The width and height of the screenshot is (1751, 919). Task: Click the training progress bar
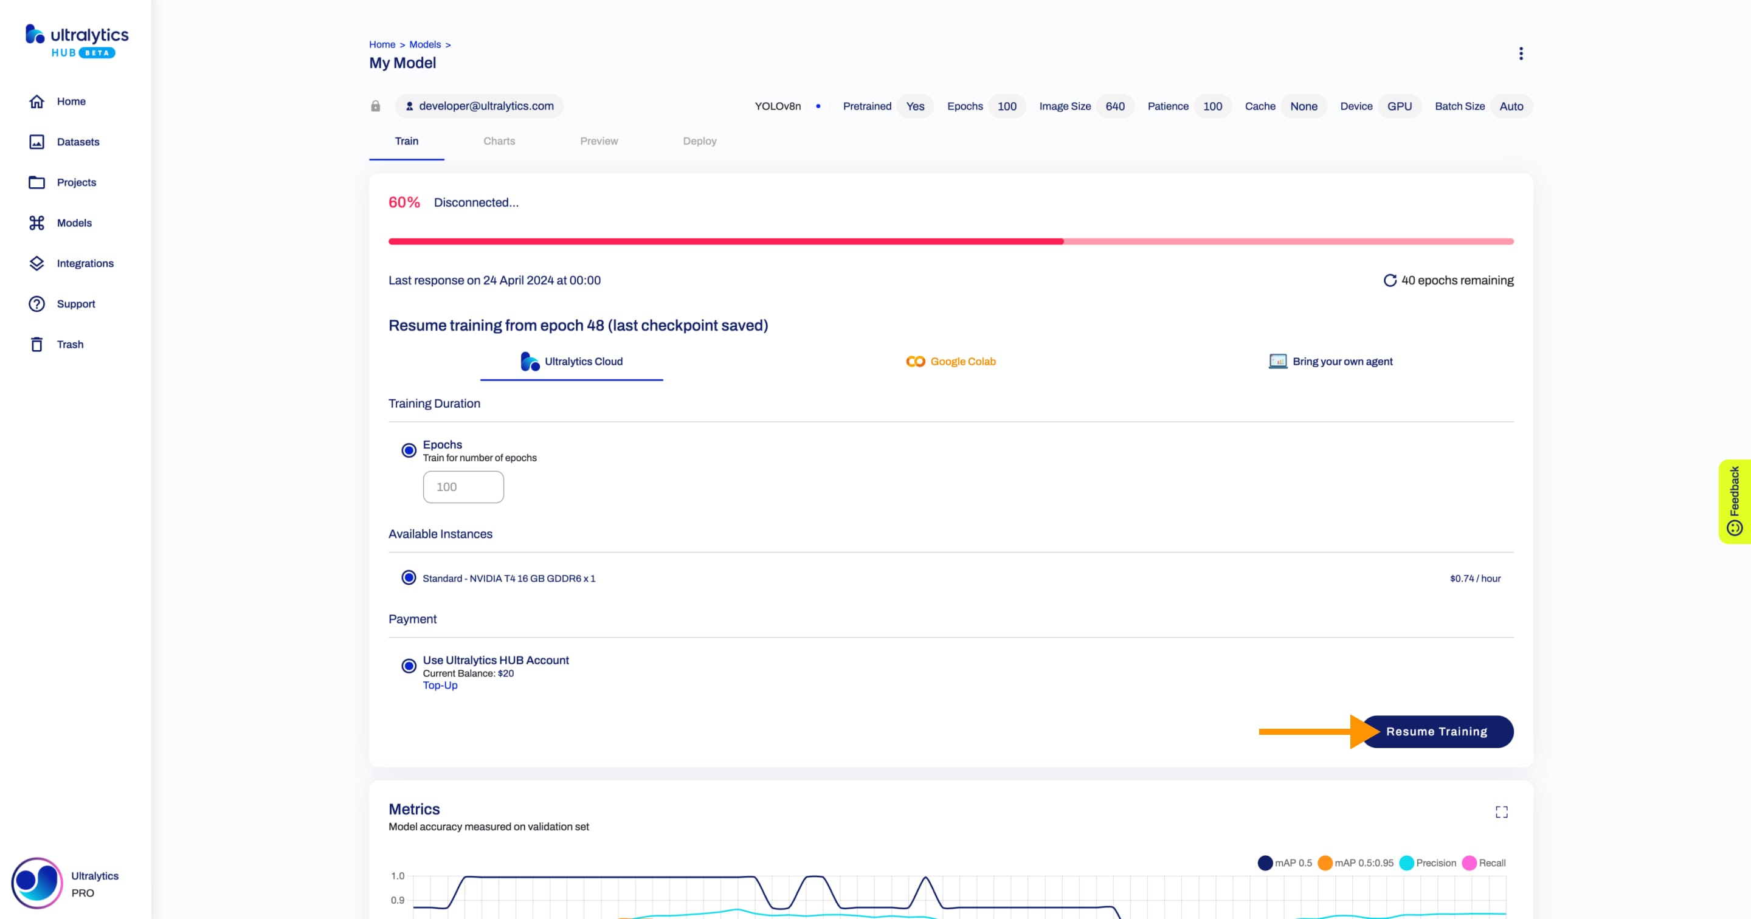point(951,241)
